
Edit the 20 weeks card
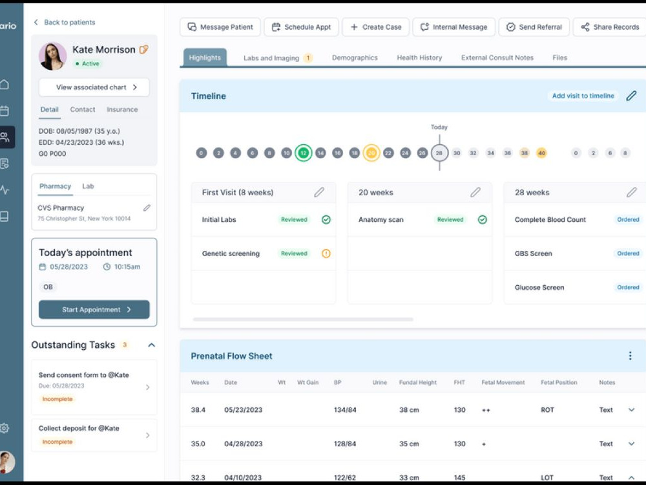pyautogui.click(x=475, y=192)
